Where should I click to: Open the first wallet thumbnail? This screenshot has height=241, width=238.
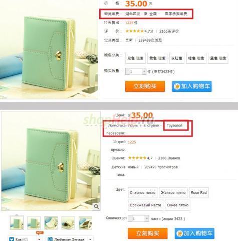(17, 223)
